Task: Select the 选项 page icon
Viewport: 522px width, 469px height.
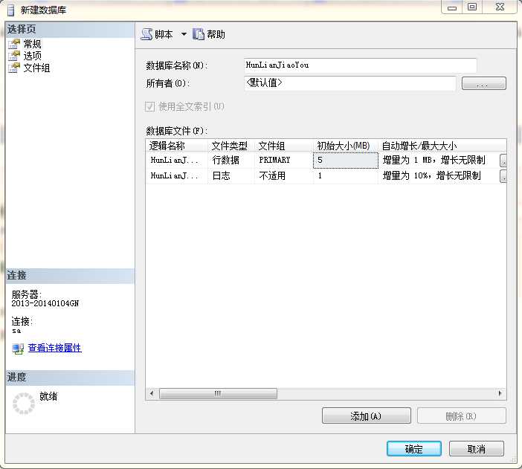Action: click(x=14, y=56)
